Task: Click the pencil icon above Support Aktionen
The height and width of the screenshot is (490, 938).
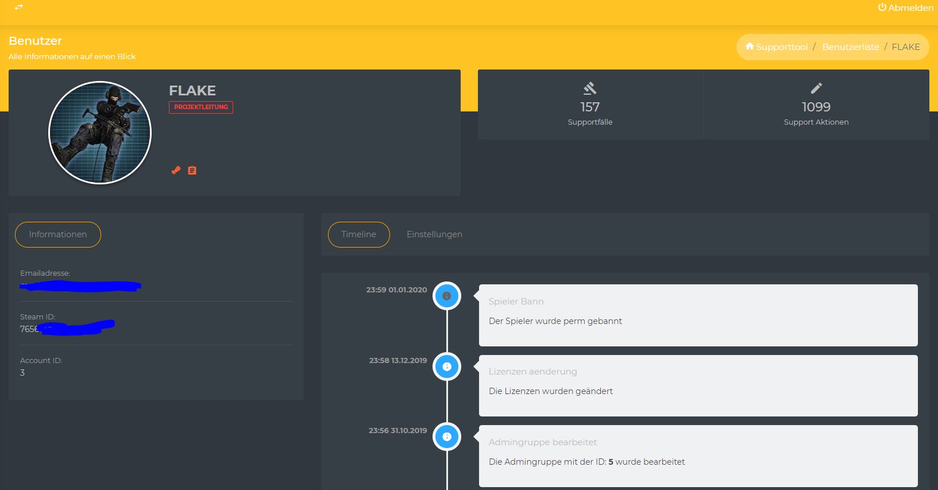Action: point(816,88)
